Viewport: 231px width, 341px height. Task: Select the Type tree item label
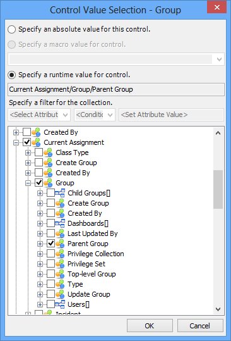click(x=75, y=284)
